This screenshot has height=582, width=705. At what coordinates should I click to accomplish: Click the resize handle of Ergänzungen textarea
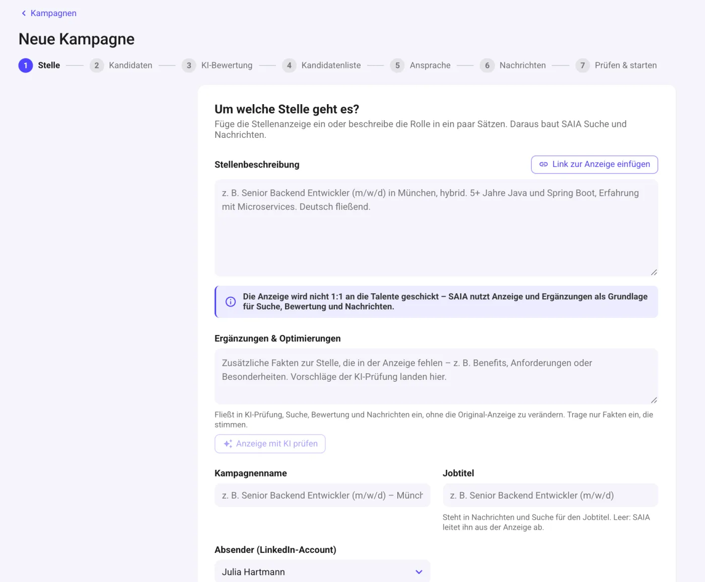point(654,400)
